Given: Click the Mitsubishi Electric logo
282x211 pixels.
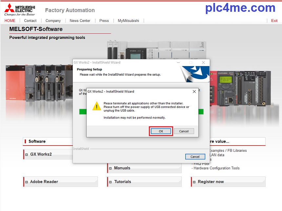Looking at the screenshot, I should 20,10.
